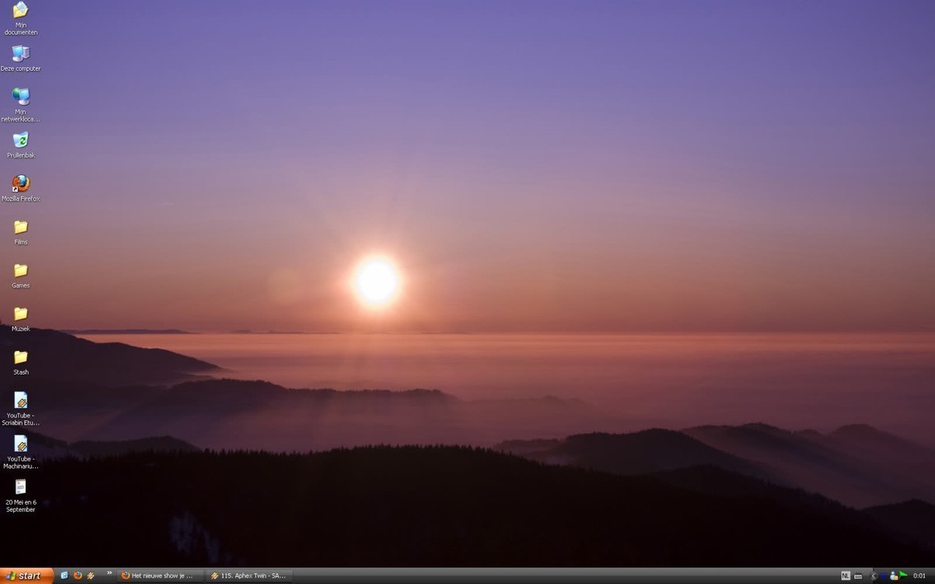Click the Prullenbak recycle bin icon
Viewport: 935px width, 584px height.
(x=20, y=140)
